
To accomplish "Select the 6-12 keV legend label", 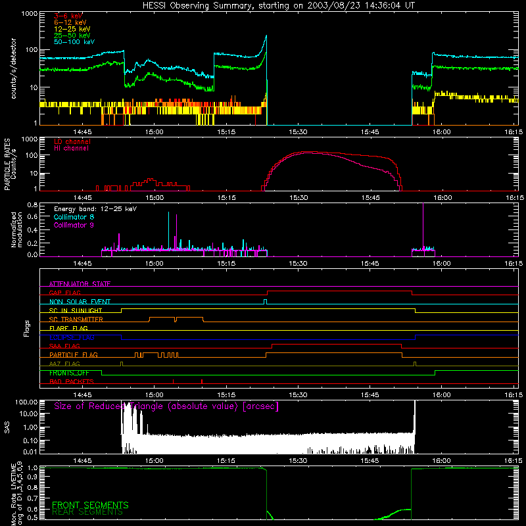I will click(x=70, y=22).
